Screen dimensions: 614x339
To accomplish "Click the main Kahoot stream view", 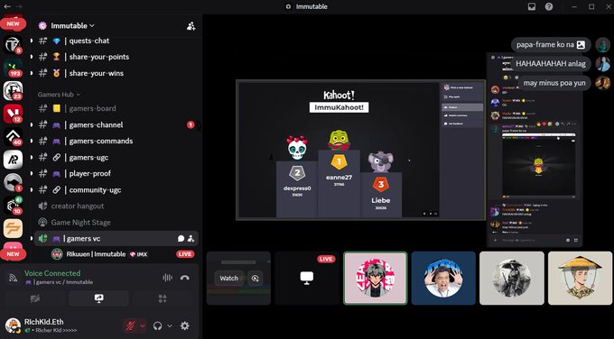I will [360, 151].
